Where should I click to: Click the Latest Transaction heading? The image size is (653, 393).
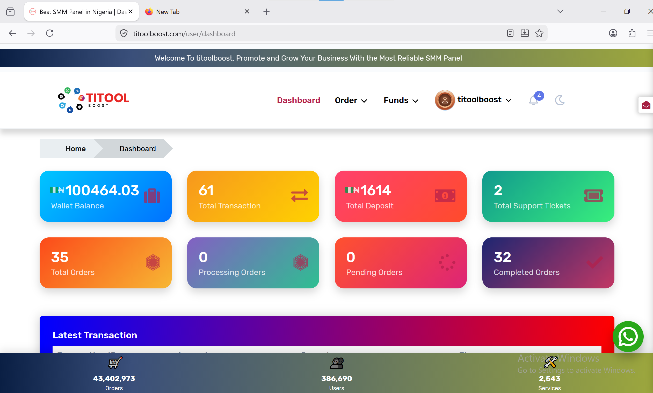[95, 335]
